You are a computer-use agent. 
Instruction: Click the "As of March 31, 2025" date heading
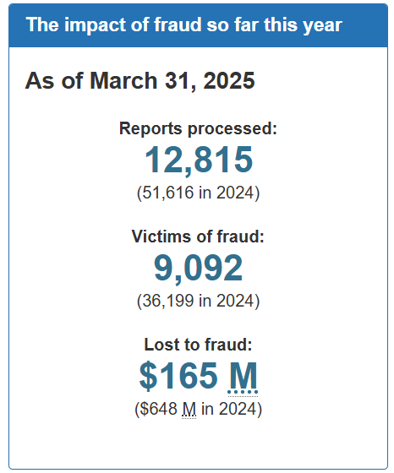[140, 80]
